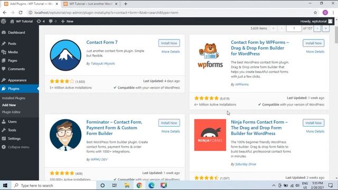Image resolution: width=338 pixels, height=190 pixels.
Task: Switch to Chrome in taskbar
Action: point(139,185)
